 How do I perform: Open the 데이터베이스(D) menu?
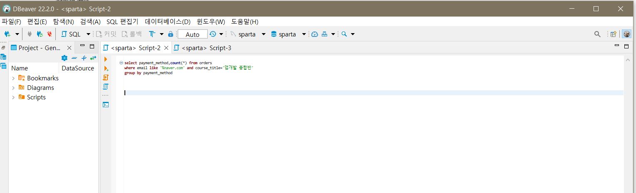168,22
